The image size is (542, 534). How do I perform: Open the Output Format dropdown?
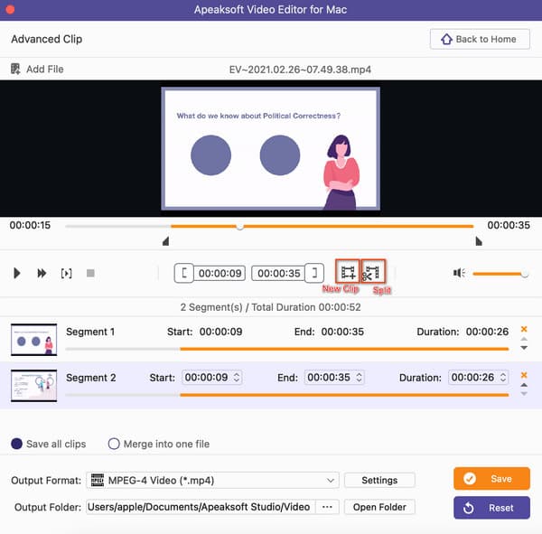[x=212, y=480]
